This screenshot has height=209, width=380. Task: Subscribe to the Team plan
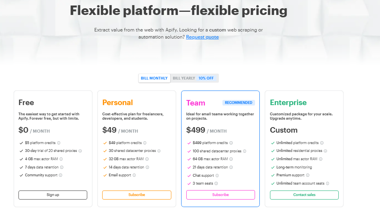coord(220,195)
